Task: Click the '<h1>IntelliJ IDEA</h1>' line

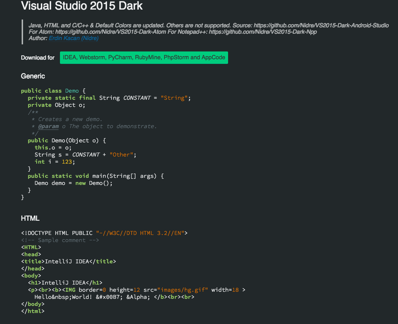Action: tap(65, 283)
